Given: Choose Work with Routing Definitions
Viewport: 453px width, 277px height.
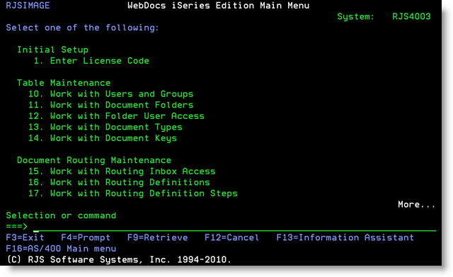Looking at the screenshot, I should pyautogui.click(x=119, y=183).
